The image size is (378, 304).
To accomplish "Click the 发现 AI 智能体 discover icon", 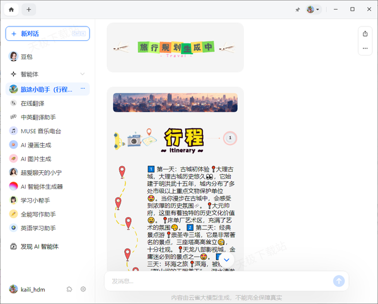I will click(13, 247).
